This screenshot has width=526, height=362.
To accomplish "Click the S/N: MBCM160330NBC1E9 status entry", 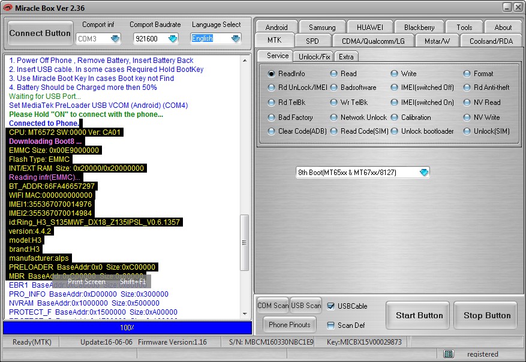I will point(271,342).
